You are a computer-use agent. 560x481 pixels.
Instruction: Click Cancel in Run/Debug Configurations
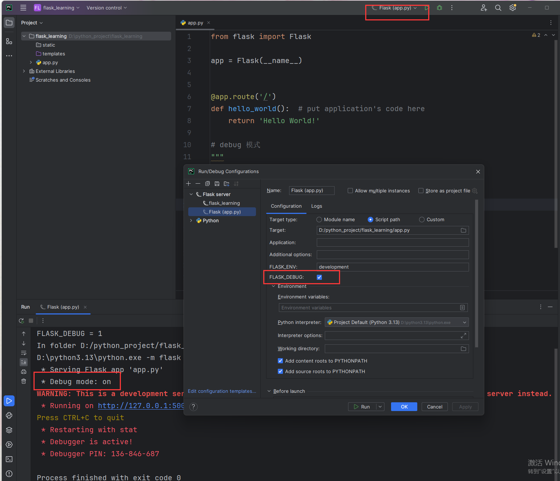pos(435,407)
